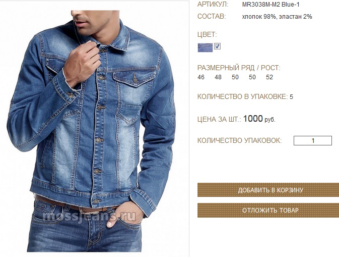Click the composition text хлопок 98%, эластан 2%
339x257 pixels.
coord(277,17)
